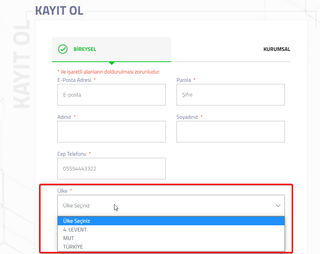This screenshot has height=254, width=320.
Task: Click the Ülke label above dropdown
Action: click(x=62, y=191)
